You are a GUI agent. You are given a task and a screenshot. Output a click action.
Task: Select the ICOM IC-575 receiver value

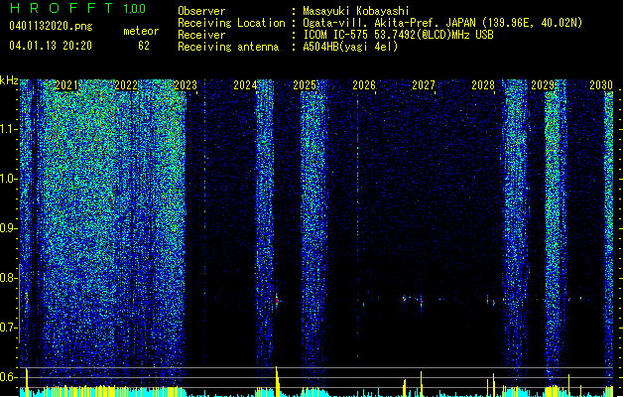[399, 35]
